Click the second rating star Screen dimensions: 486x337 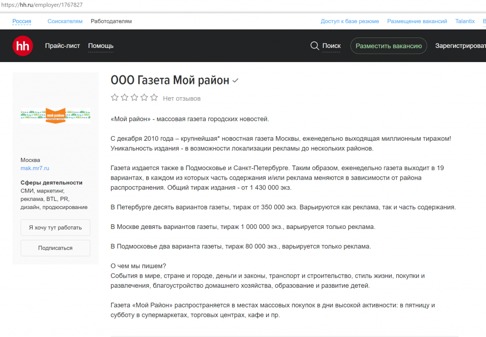125,98
